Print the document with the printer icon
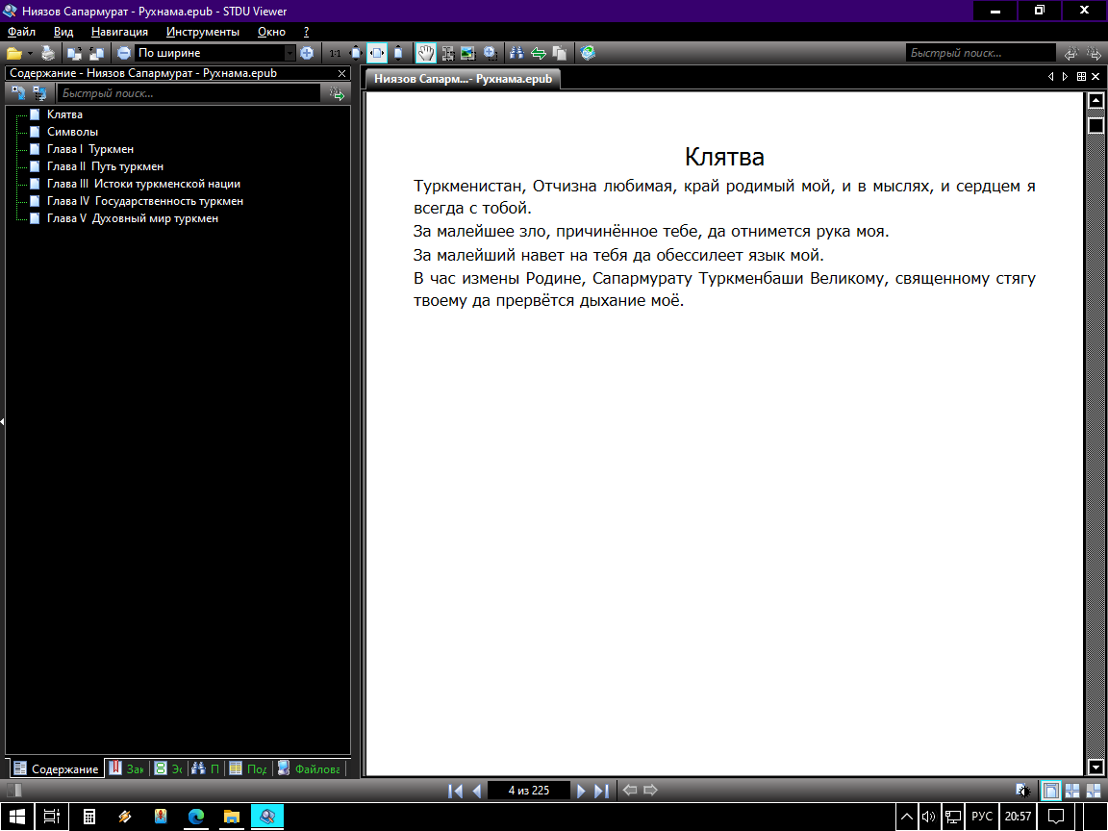1108x831 pixels. coord(48,53)
